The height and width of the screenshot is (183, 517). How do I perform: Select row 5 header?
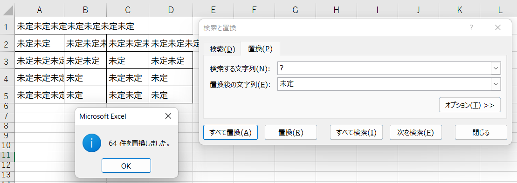point(7,95)
